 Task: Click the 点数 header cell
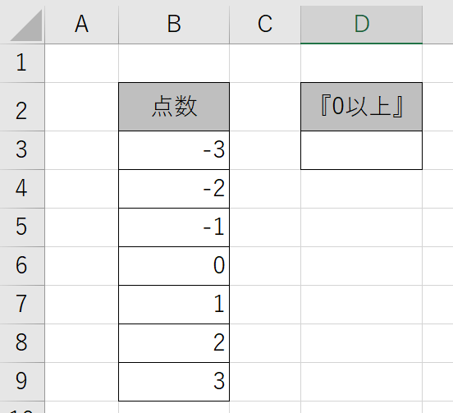pyautogui.click(x=174, y=107)
